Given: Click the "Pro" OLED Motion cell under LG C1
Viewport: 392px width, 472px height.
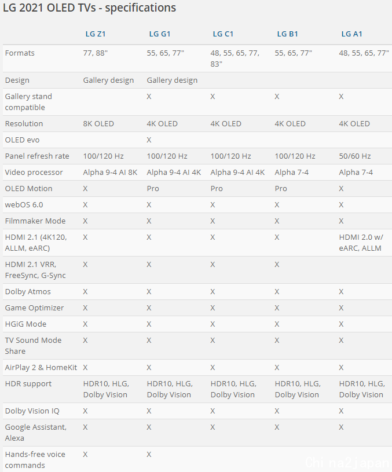Looking at the screenshot, I should click(217, 189).
